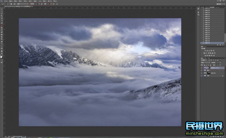Select the Gradient tool
The width and height of the screenshot is (226, 138).
click(x=2, y=34)
